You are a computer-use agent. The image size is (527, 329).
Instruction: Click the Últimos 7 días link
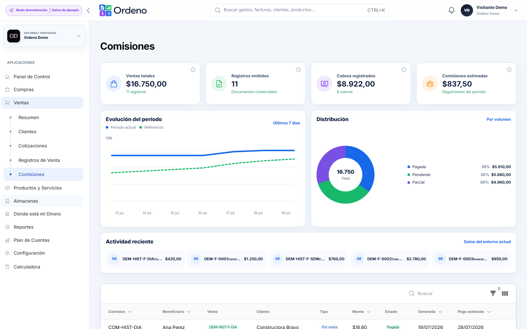pyautogui.click(x=287, y=123)
